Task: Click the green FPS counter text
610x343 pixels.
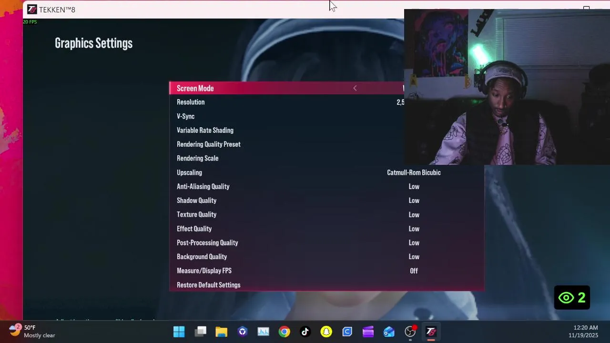Action: tap(30, 22)
